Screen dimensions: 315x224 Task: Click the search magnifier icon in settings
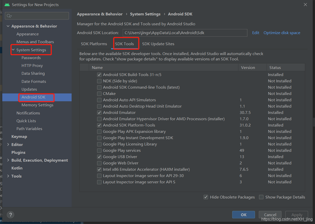coord(9,16)
